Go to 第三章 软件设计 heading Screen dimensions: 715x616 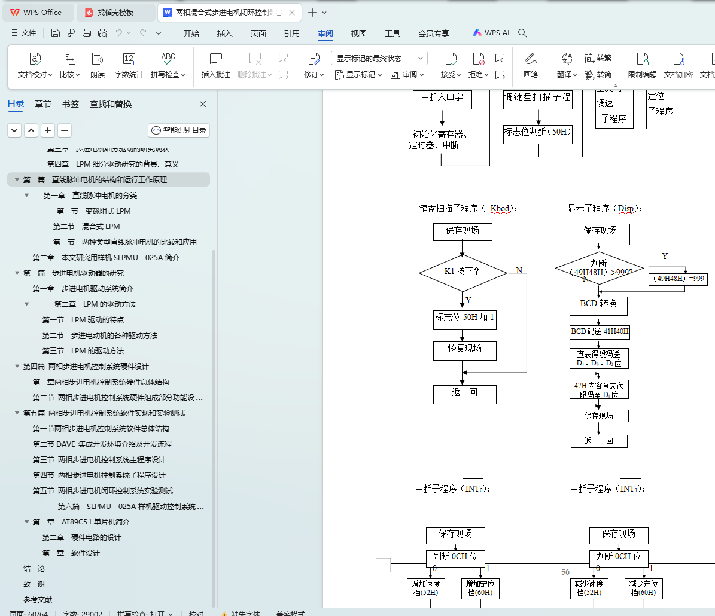(71, 553)
